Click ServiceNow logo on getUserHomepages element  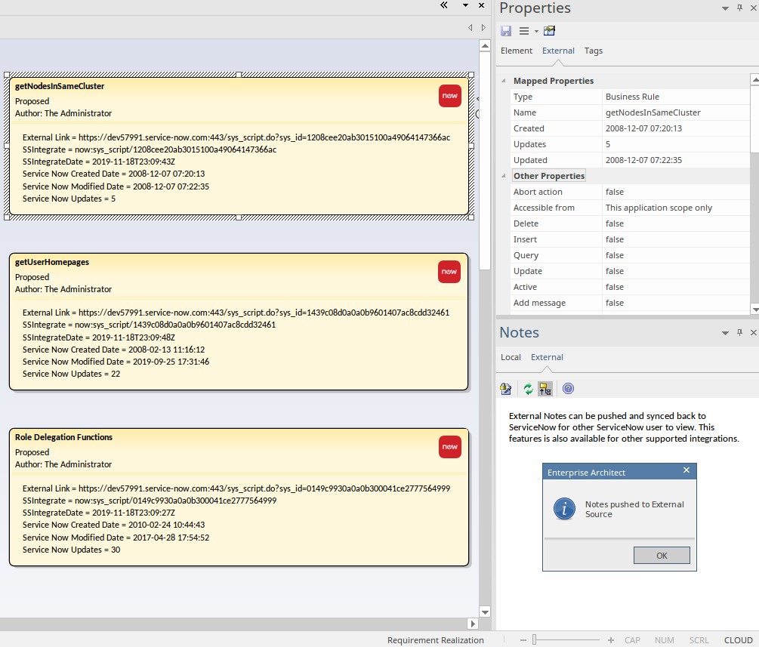click(x=449, y=272)
